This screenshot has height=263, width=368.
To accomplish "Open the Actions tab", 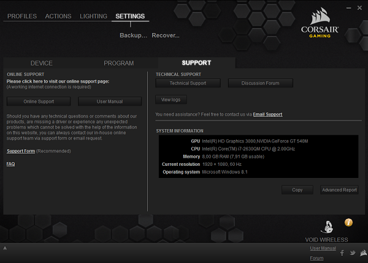I will pos(58,16).
